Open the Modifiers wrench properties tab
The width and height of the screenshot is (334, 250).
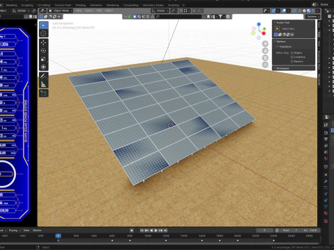pos(326,181)
